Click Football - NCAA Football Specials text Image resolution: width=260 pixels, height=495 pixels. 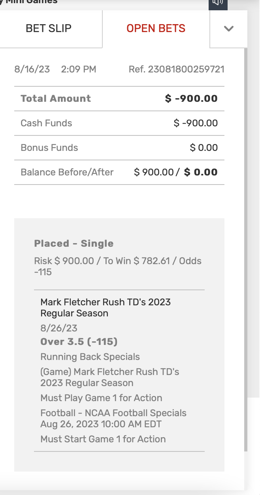113,413
